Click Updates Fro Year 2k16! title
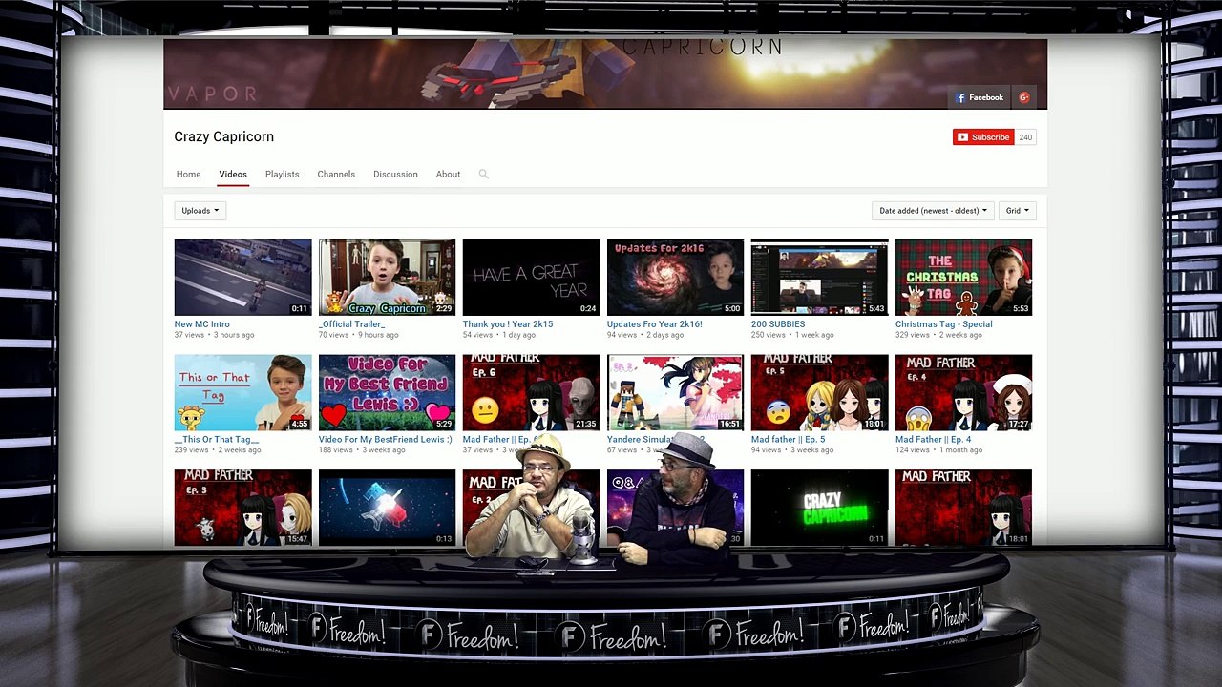 pyautogui.click(x=655, y=324)
